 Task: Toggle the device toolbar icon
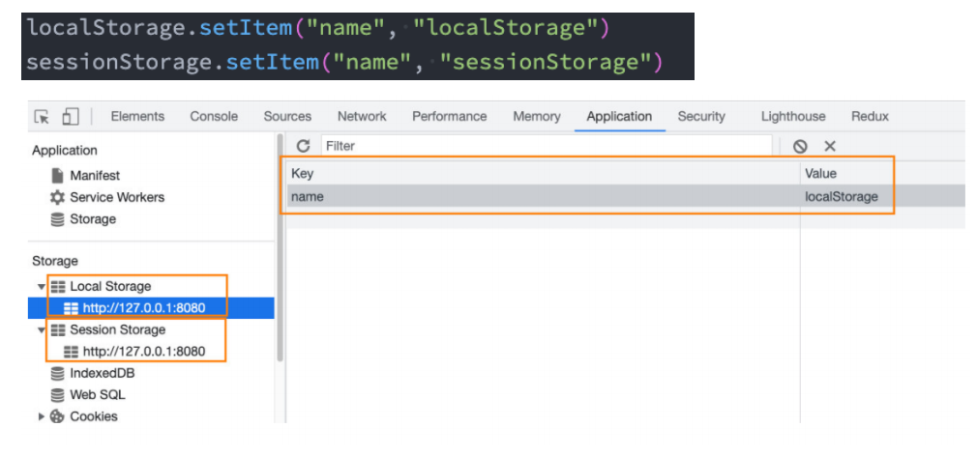[71, 116]
